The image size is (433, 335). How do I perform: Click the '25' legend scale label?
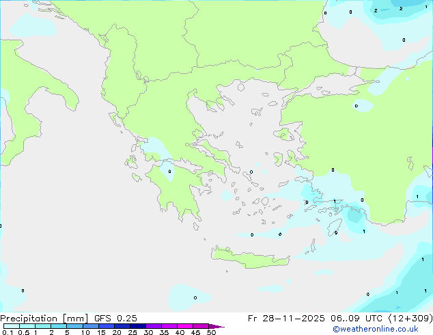[132, 332]
